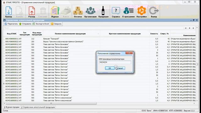Click the value 42 in Спирт column
Screen dimensions: 201x113
coord(168,39)
